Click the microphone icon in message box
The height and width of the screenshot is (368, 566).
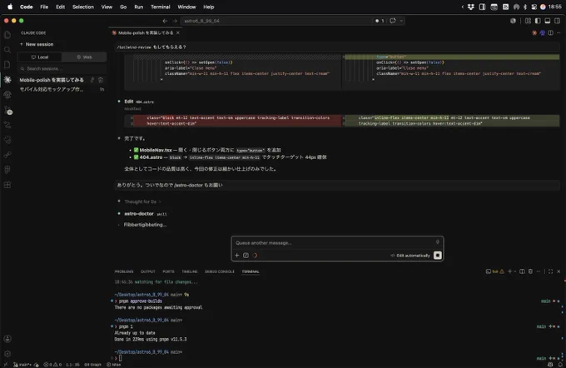click(437, 242)
